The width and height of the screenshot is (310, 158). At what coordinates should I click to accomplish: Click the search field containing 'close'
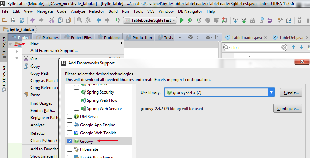pyautogui.click(x=255, y=47)
